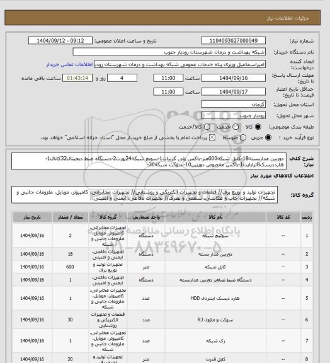Viewport: 330px width, 363px height.
Task: Click the price validity time 11:00 field
Action: pyautogui.click(x=168, y=91)
